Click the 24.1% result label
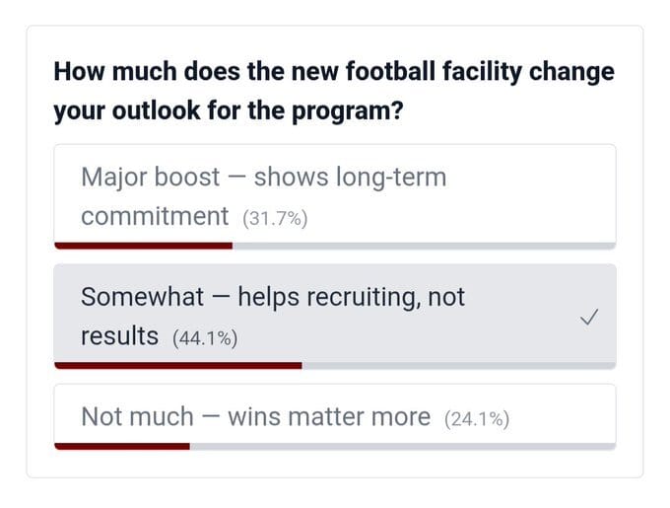 pos(477,419)
